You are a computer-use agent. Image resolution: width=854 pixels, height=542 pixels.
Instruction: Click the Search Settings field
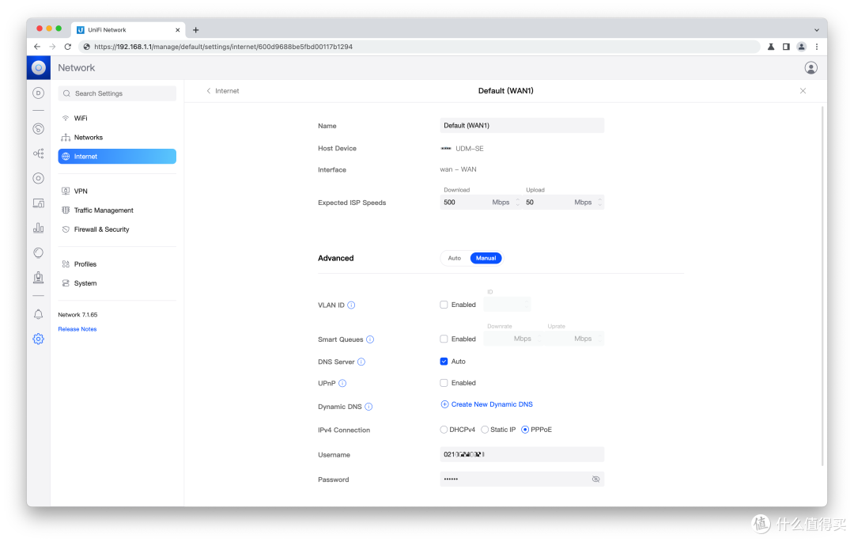click(119, 93)
